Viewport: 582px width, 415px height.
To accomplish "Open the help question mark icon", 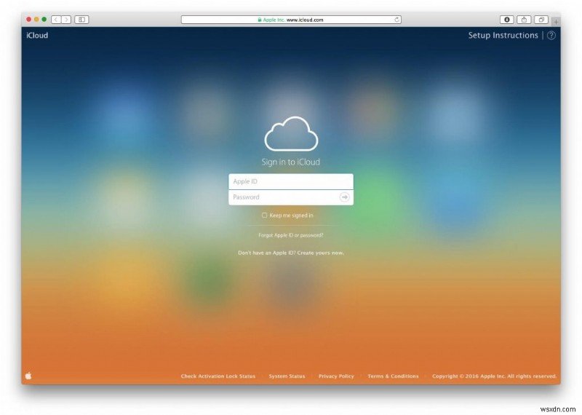I will coord(551,35).
